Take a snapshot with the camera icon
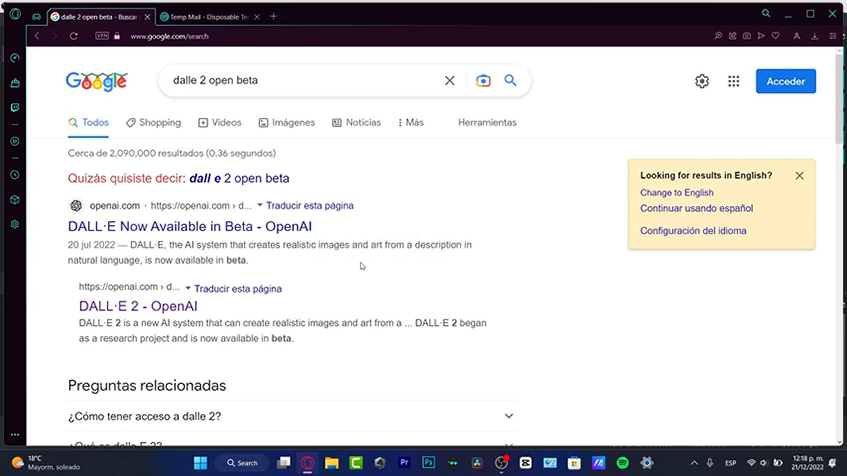The width and height of the screenshot is (847, 476). click(x=747, y=36)
